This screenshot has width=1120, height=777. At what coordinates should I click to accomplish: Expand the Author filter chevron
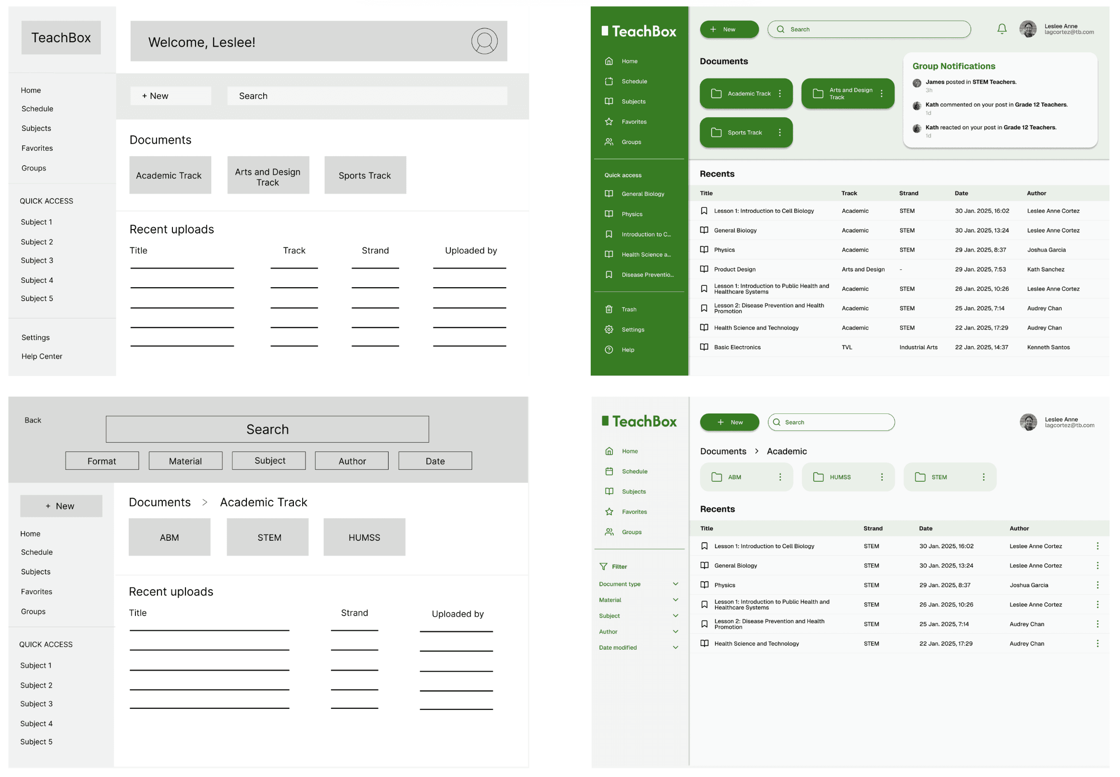pos(675,631)
